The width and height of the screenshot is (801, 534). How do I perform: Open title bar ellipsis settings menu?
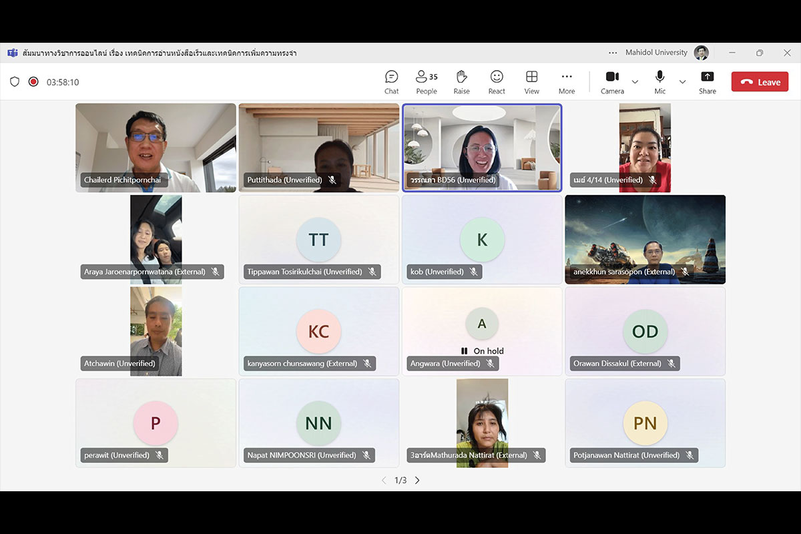click(613, 53)
